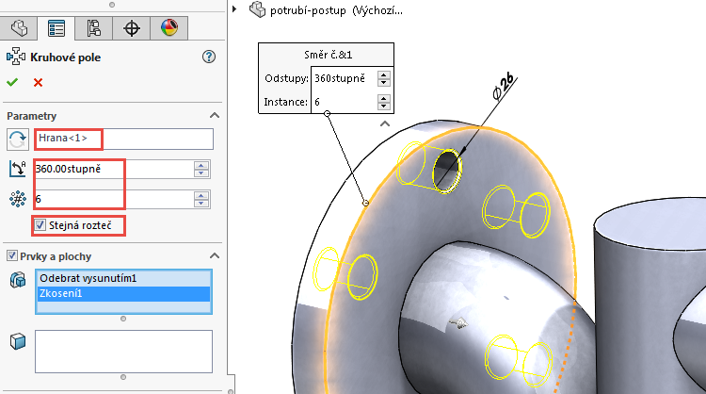The height and width of the screenshot is (394, 706).
Task: Click the instance count icon
Action: (18, 199)
